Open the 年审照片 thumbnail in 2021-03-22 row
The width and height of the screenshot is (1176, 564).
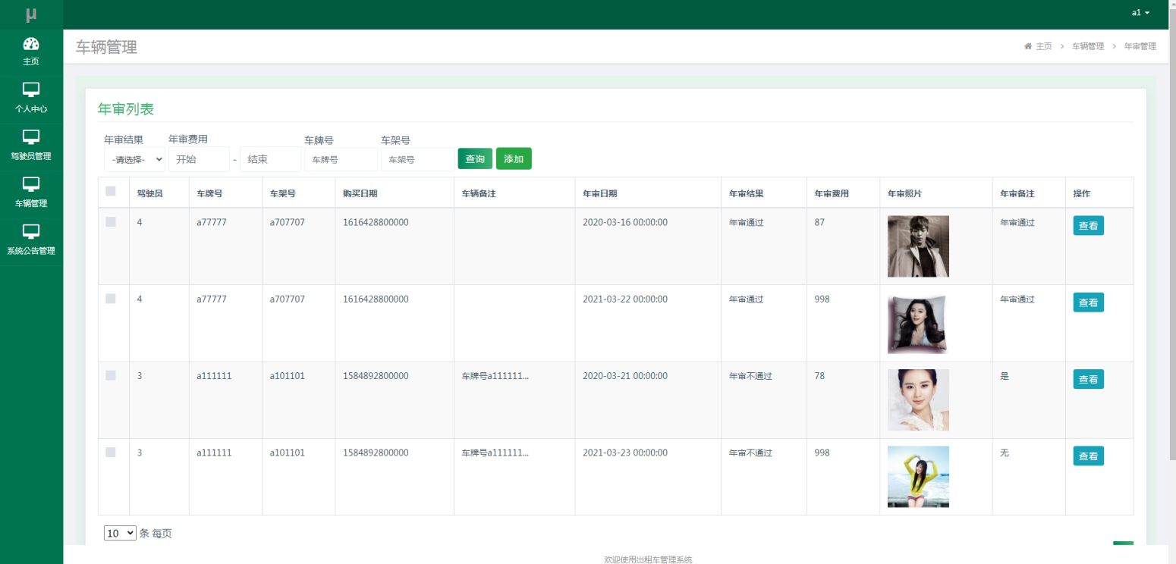(x=918, y=323)
